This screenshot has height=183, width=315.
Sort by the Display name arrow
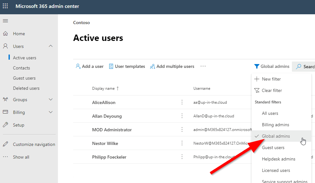118,88
